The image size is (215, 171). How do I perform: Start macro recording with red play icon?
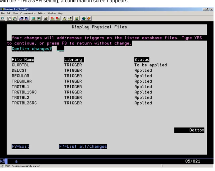tap(53, 18)
